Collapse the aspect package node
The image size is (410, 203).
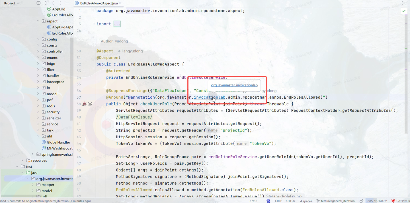click(x=38, y=21)
